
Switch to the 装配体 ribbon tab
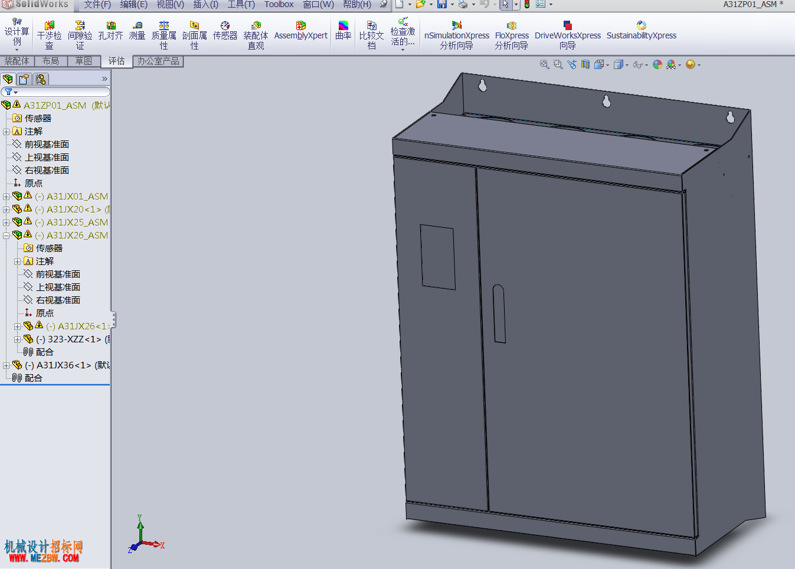pyautogui.click(x=17, y=61)
